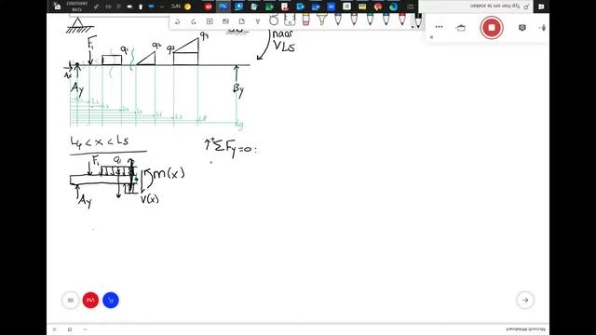Open the Task View taskbar button
The image size is (596, 335).
(x=410, y=7)
